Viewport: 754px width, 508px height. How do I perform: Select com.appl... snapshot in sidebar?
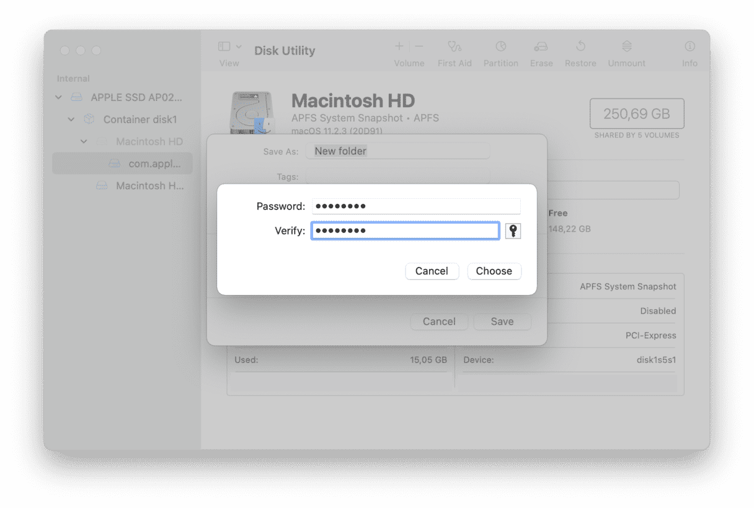click(154, 164)
